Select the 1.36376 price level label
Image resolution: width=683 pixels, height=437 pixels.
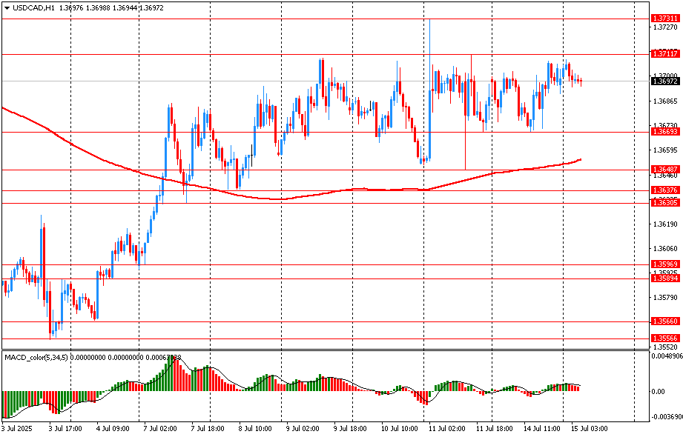(665, 190)
